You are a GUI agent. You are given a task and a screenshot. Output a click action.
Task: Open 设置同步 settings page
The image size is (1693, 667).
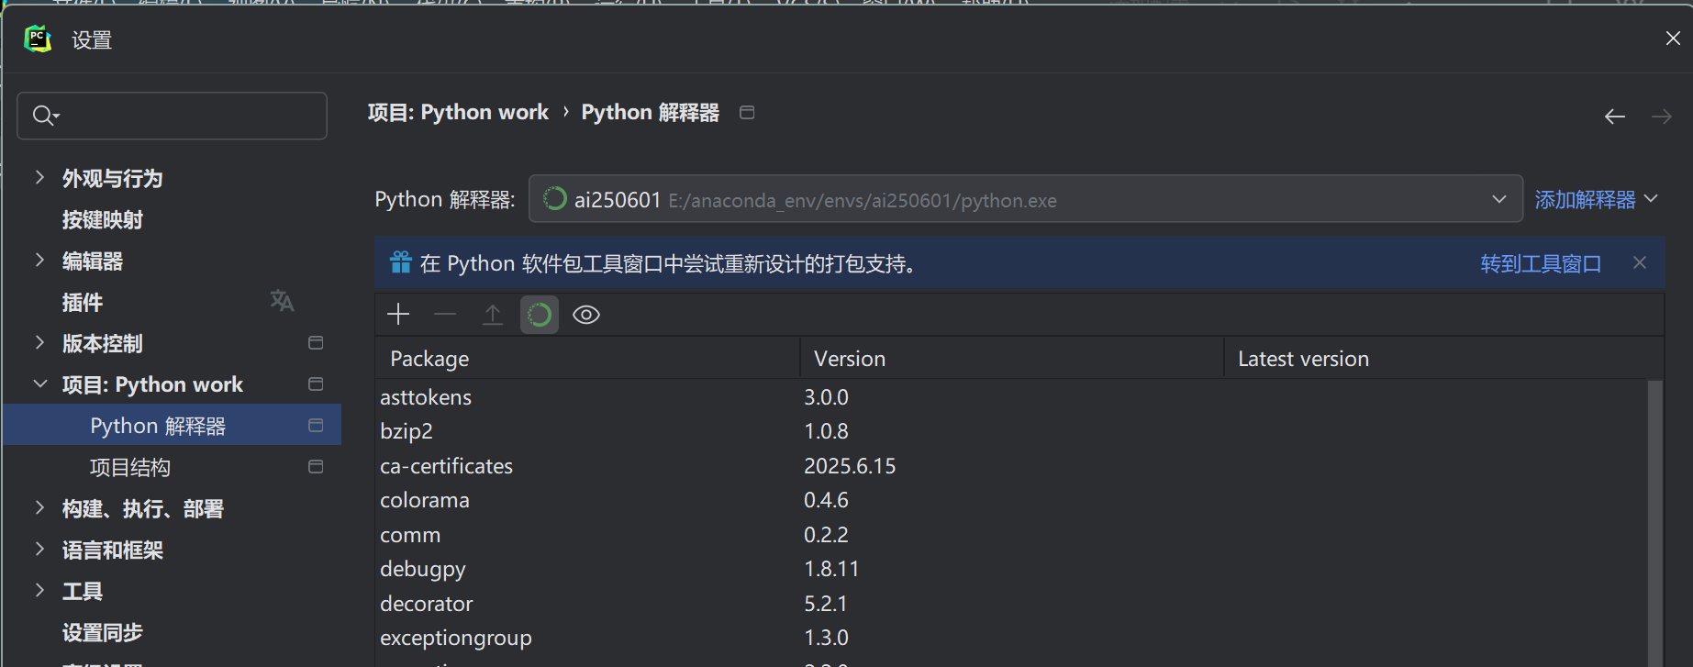pos(102,632)
